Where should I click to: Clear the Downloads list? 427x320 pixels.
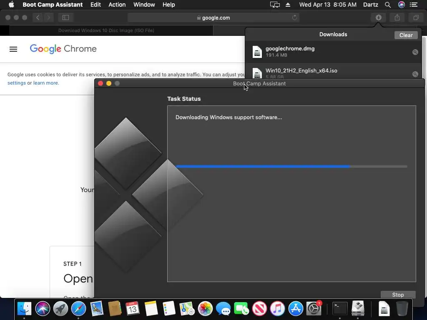(x=406, y=35)
